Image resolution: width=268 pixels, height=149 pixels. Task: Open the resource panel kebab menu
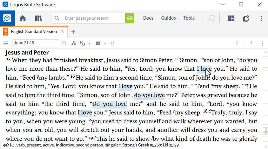click(263, 43)
